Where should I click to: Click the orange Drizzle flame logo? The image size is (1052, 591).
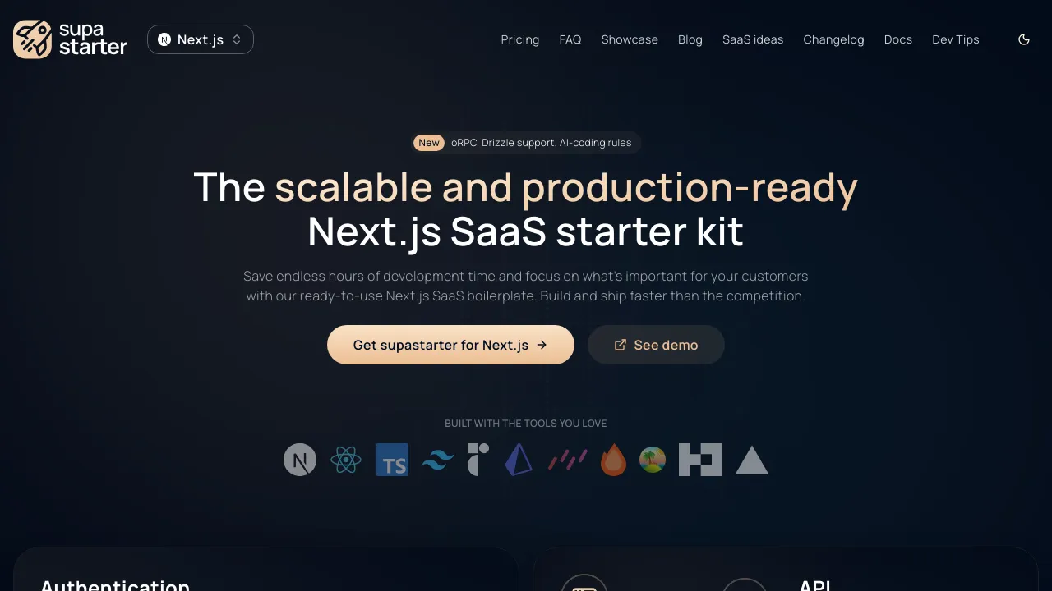pos(613,460)
